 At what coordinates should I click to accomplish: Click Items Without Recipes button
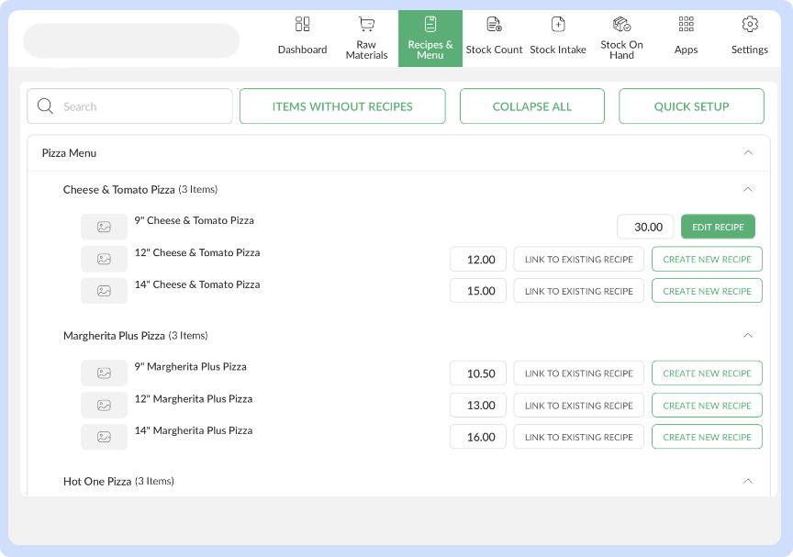(x=342, y=106)
